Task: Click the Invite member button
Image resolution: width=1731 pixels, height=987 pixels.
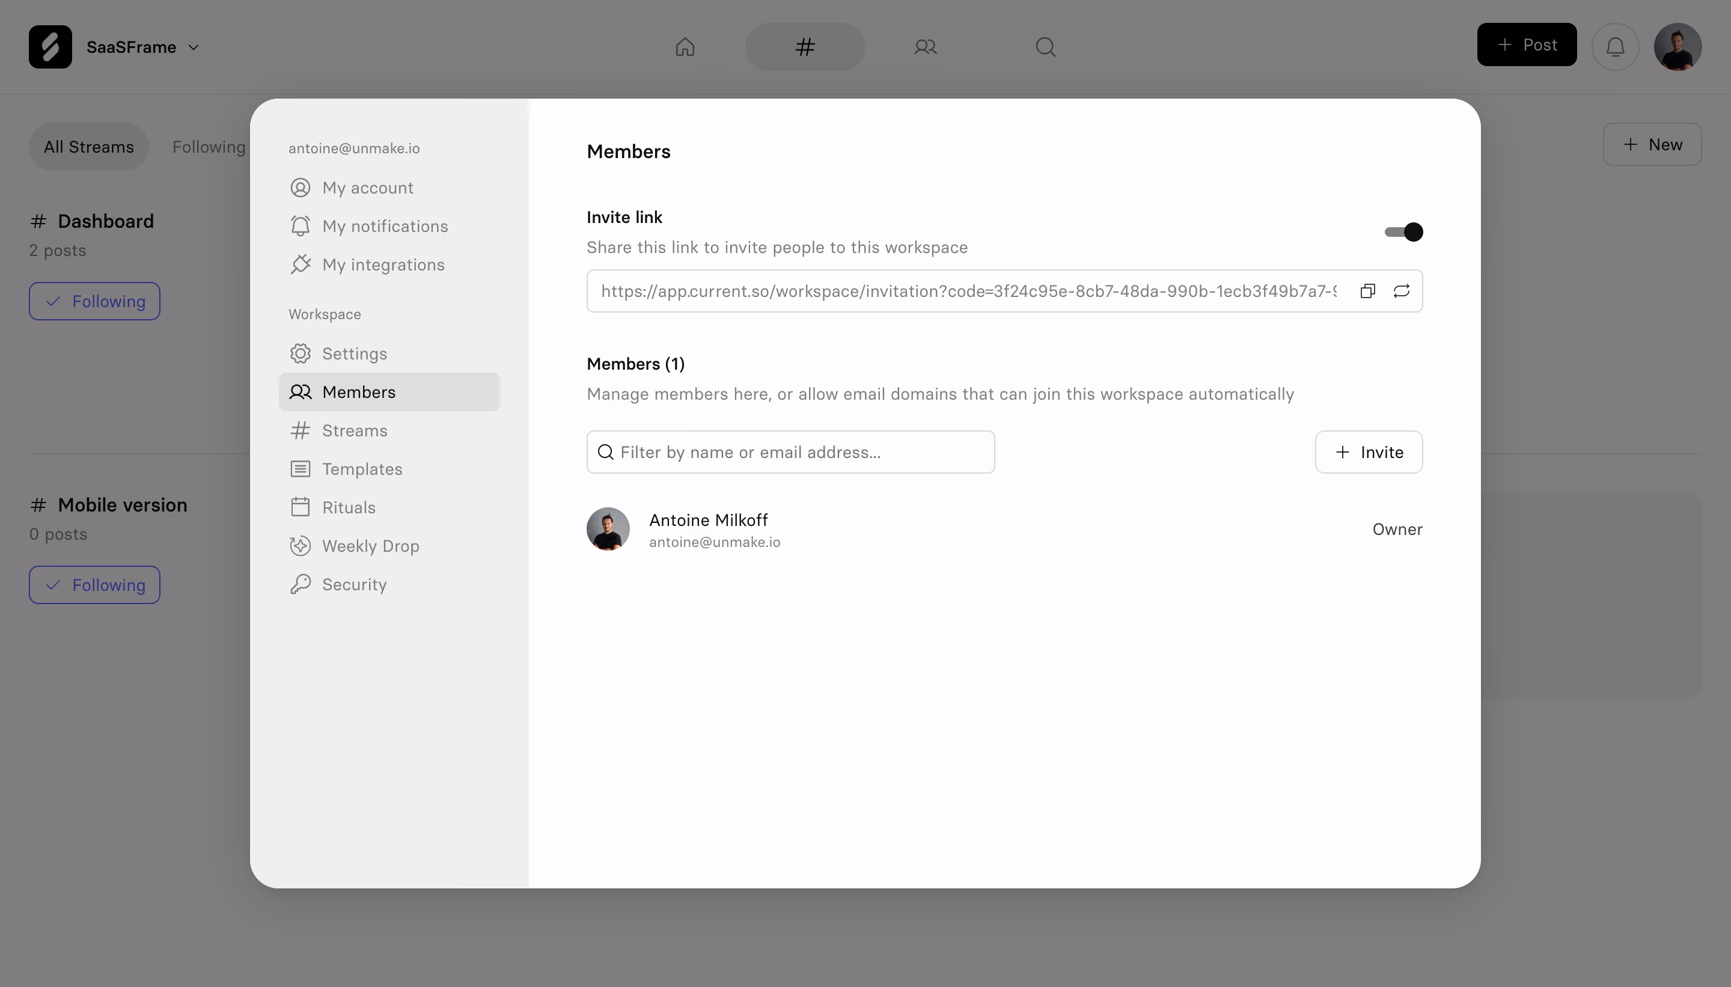Action: pyautogui.click(x=1369, y=452)
